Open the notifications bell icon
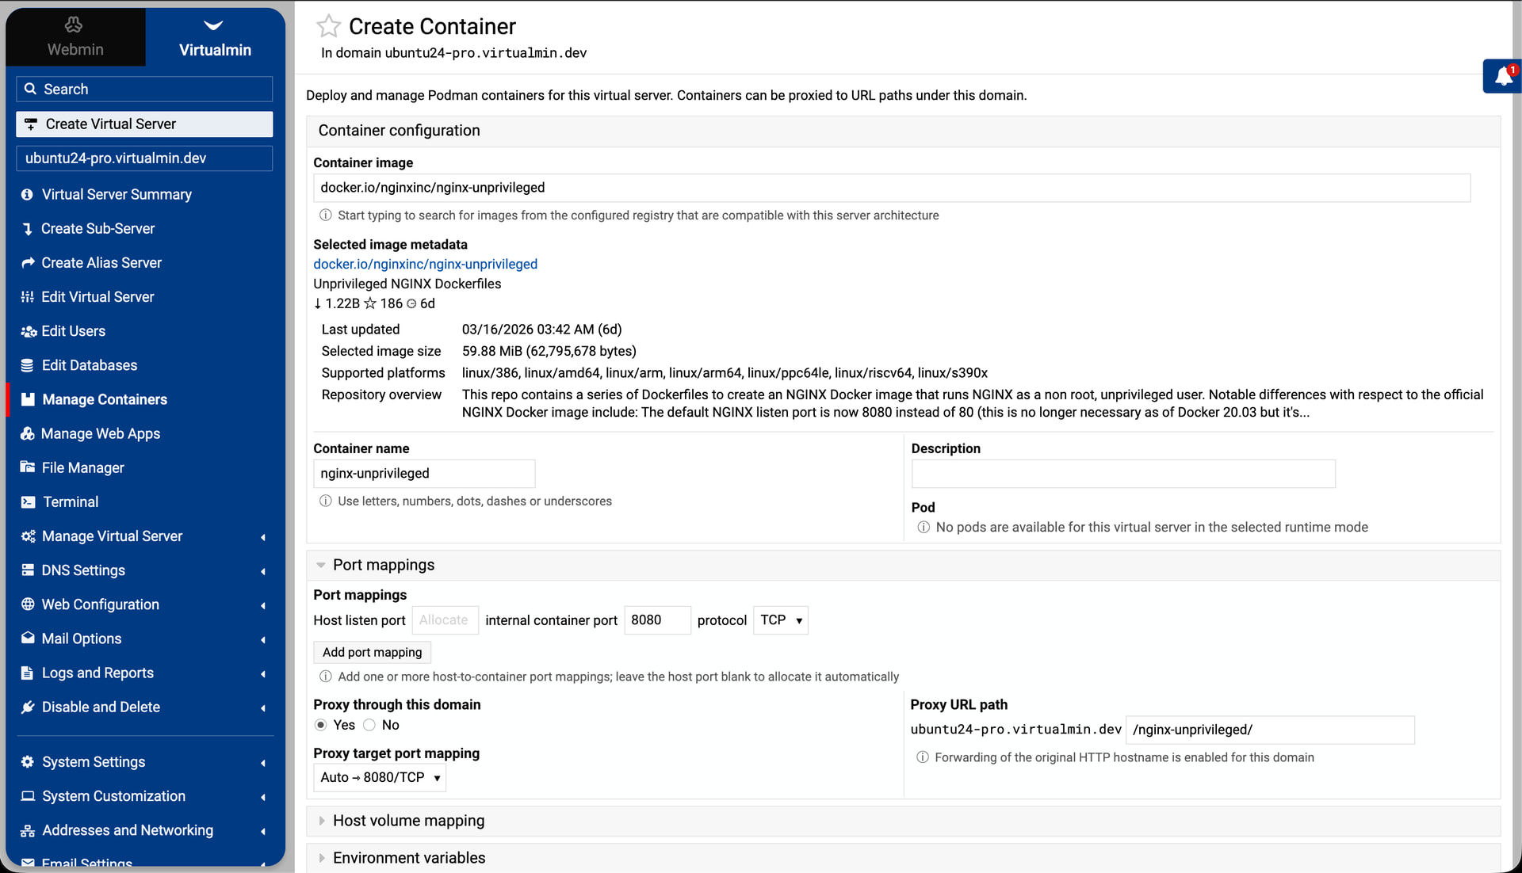The height and width of the screenshot is (873, 1522). (x=1503, y=76)
